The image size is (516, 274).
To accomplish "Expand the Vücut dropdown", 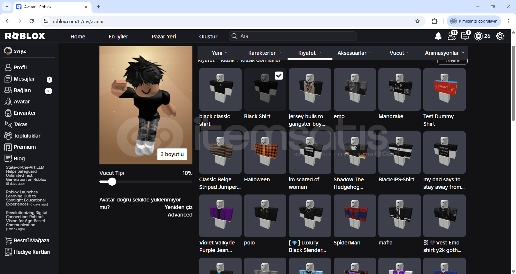I will pyautogui.click(x=400, y=53).
